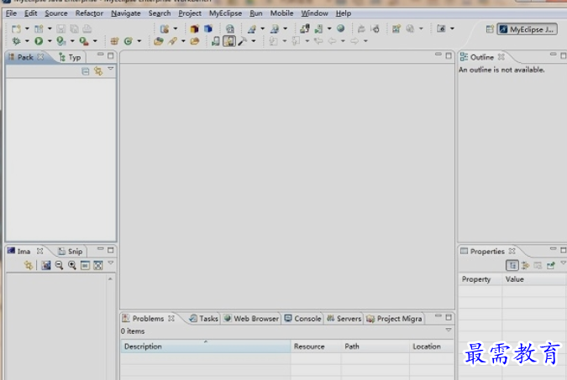Click the Path column header
The image size is (567, 380).
(375, 346)
